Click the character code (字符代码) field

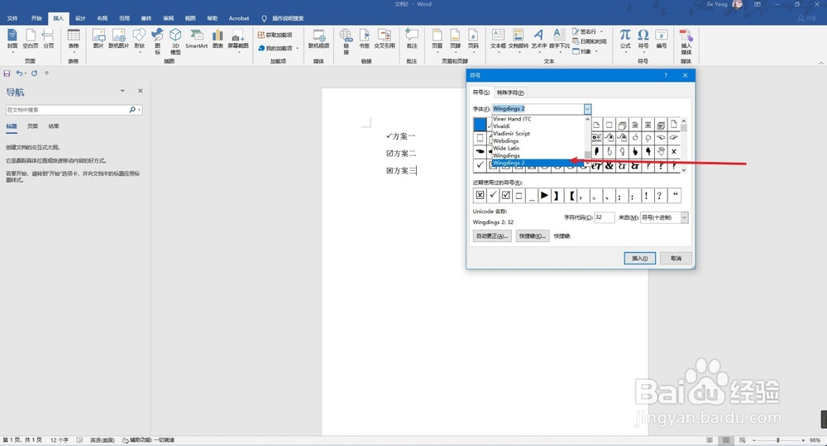click(x=605, y=217)
